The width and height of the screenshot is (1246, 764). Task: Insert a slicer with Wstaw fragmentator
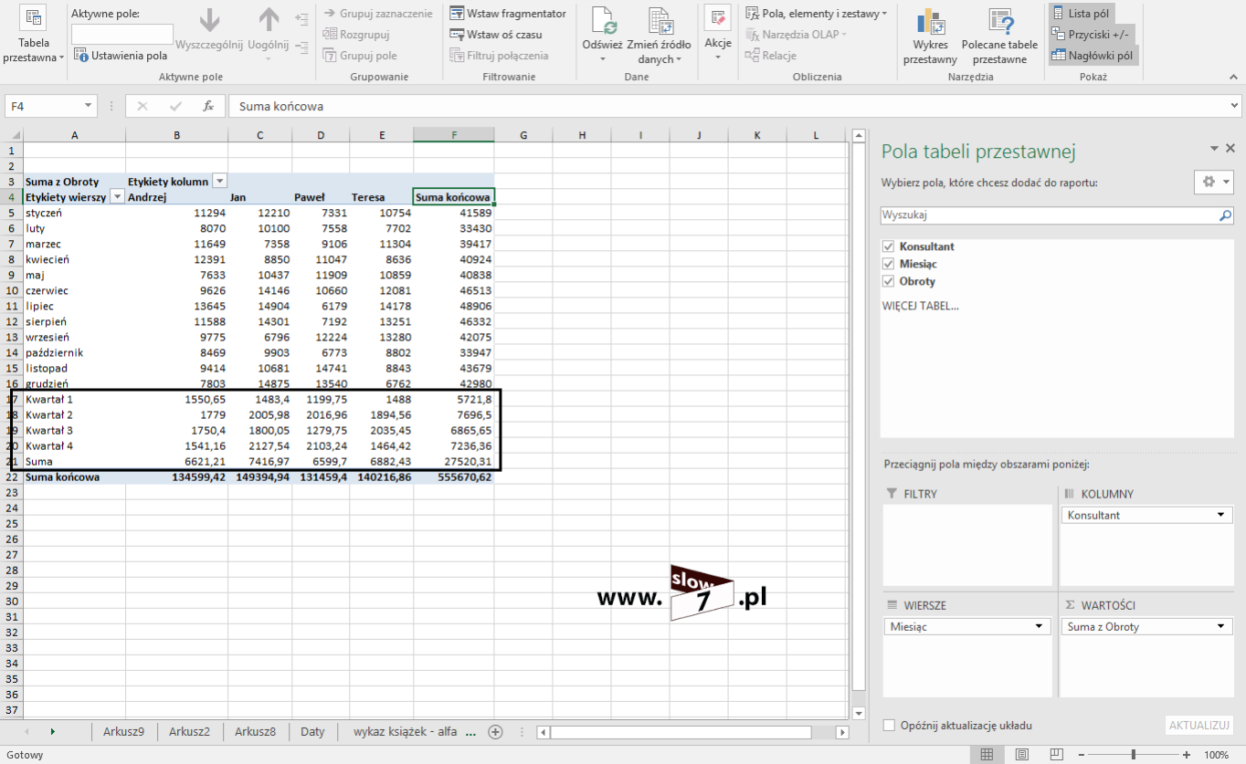click(x=508, y=14)
